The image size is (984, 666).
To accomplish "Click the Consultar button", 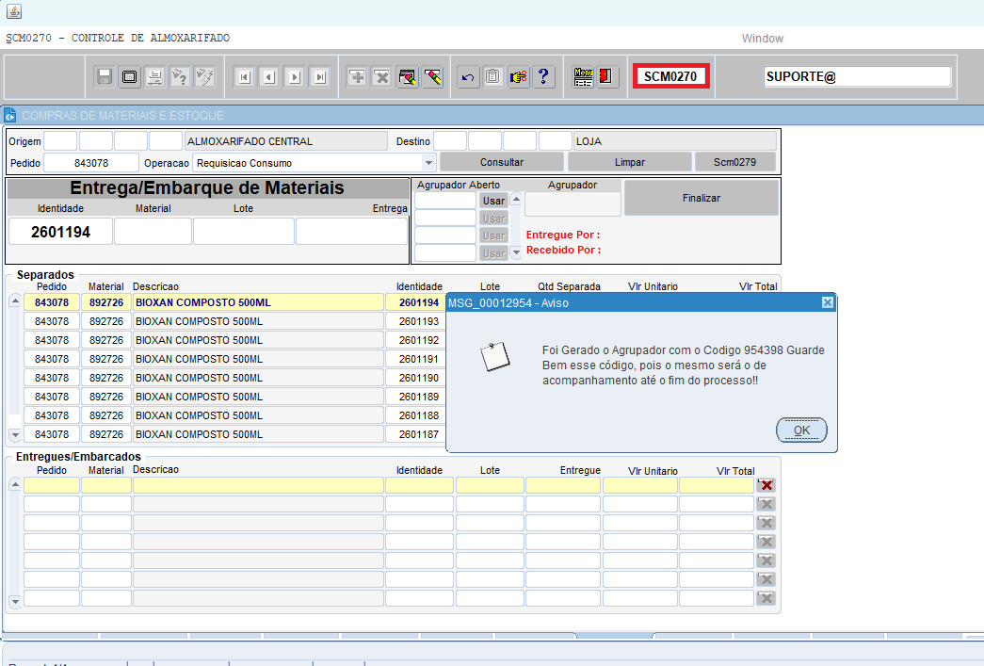I will coord(501,162).
